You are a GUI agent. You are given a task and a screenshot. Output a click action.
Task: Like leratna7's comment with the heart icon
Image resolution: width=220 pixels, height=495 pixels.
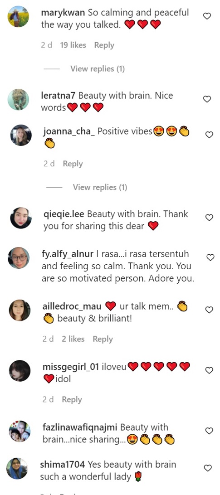pos(207,99)
